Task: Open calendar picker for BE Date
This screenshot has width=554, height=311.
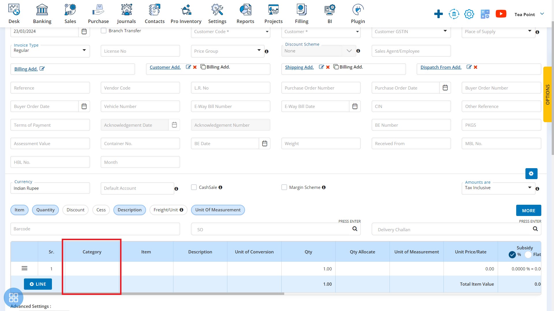Action: coord(265,143)
